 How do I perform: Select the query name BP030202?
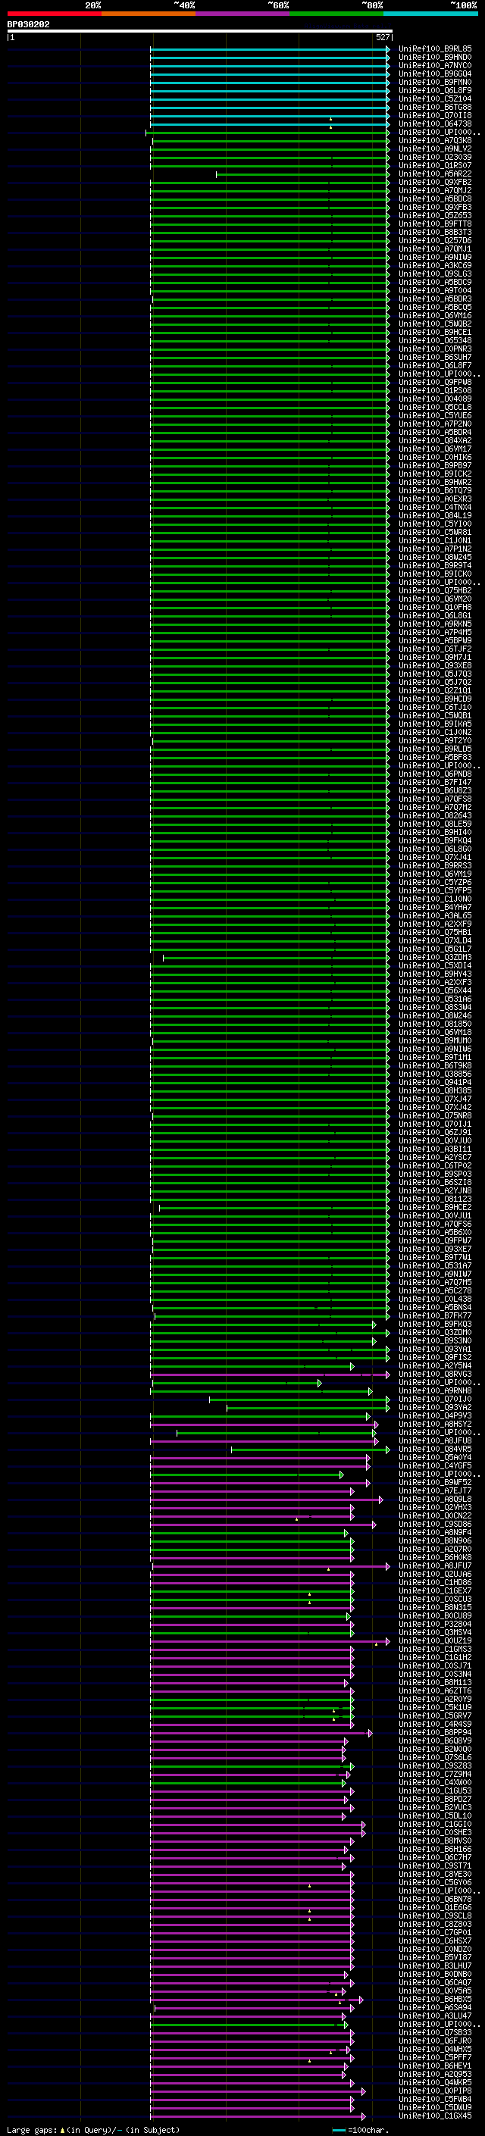pos(28,24)
